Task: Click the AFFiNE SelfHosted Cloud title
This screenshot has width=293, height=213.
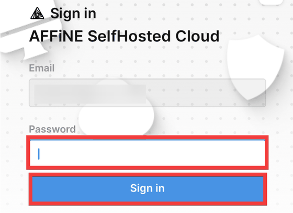Action: [x=125, y=36]
